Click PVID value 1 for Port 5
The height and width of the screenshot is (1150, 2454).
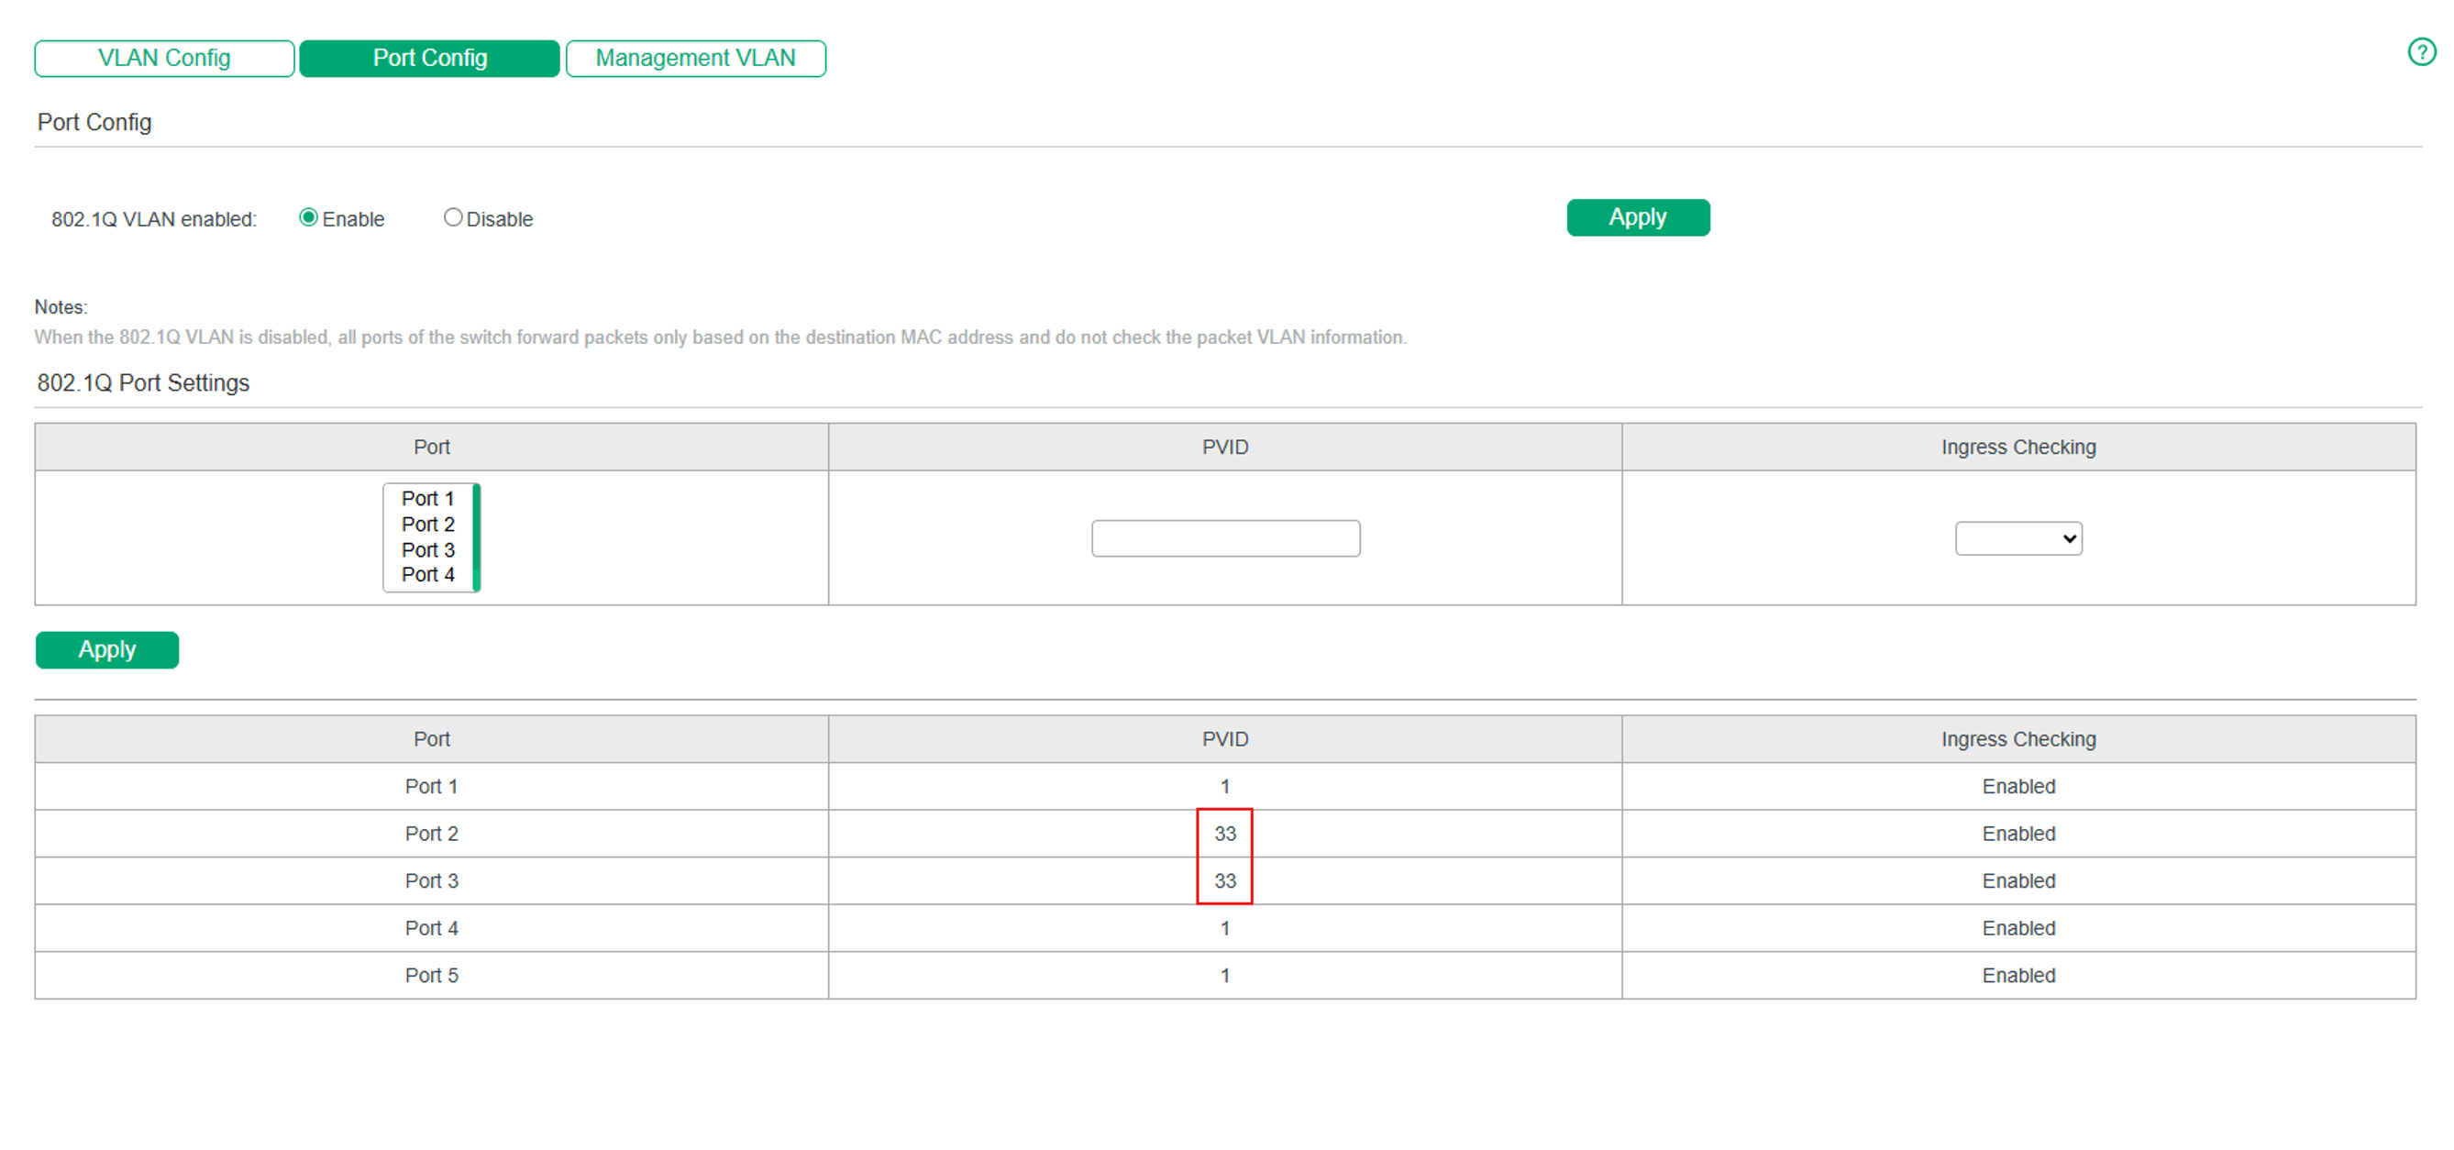click(x=1225, y=975)
